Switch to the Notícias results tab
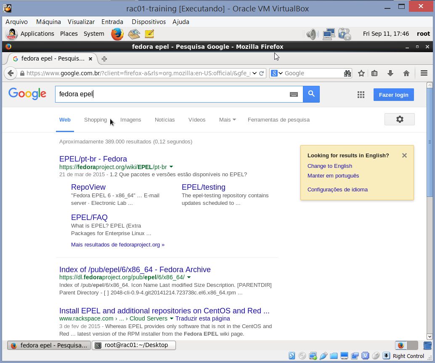This screenshot has width=435, height=363. [165, 120]
